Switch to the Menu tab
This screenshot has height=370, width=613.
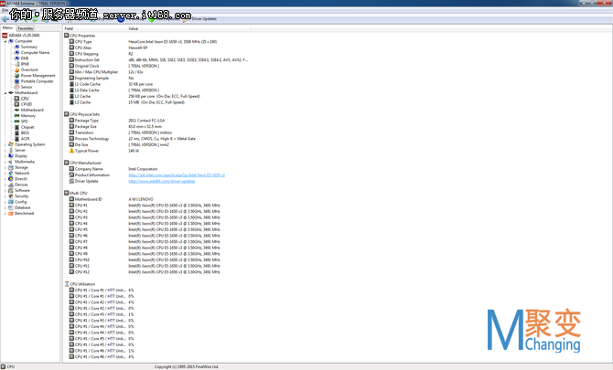coord(7,28)
